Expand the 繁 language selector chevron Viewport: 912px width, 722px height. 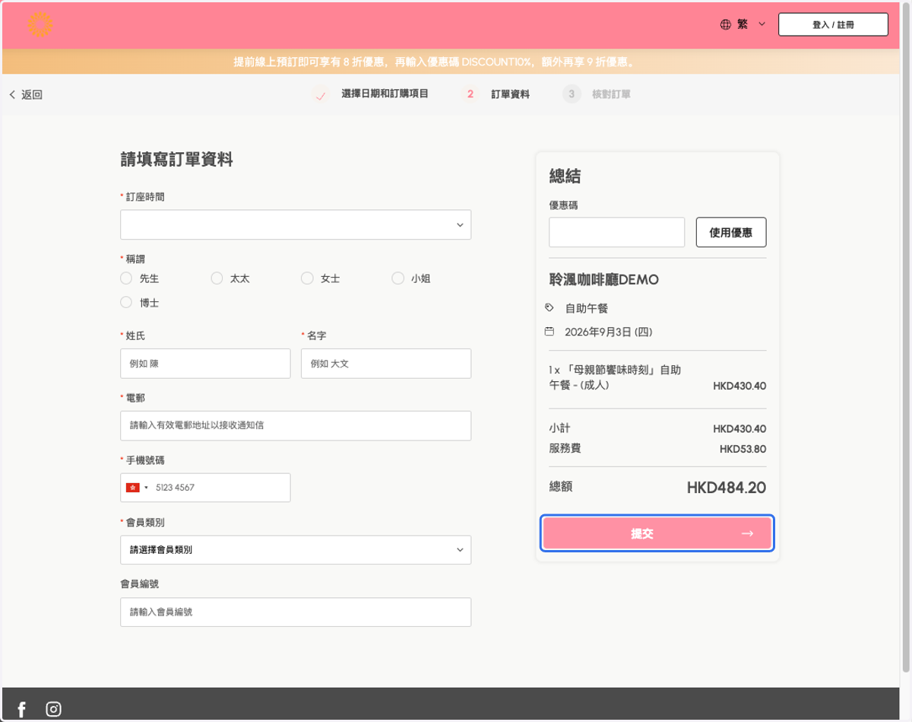[x=762, y=24]
